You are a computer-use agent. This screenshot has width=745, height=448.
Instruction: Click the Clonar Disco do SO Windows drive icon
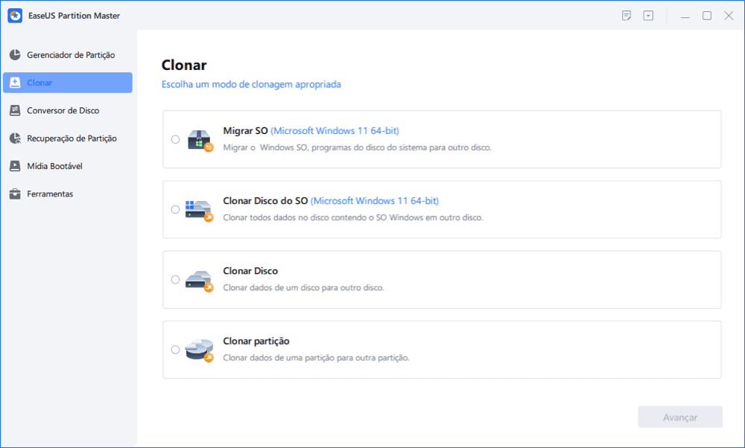[199, 211]
